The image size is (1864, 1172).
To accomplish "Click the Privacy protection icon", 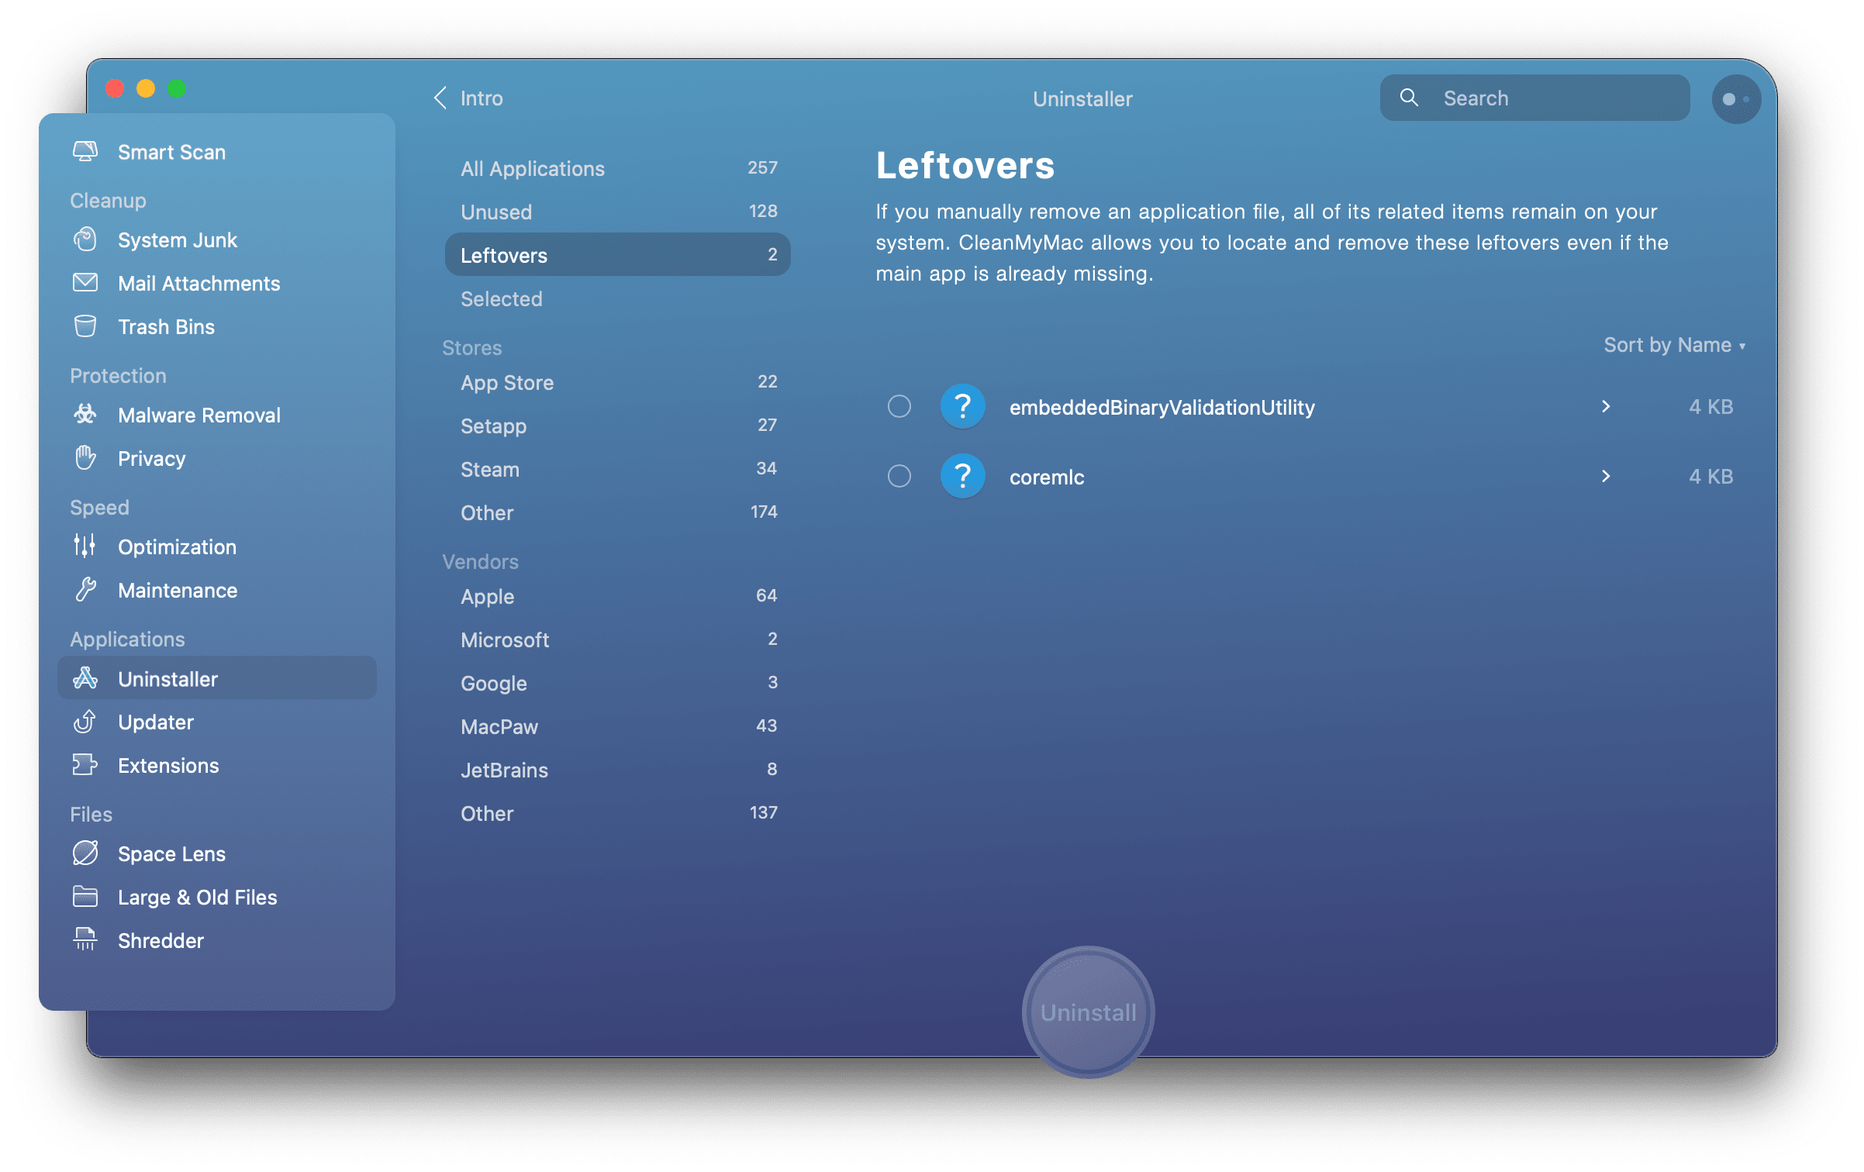I will pos(86,458).
